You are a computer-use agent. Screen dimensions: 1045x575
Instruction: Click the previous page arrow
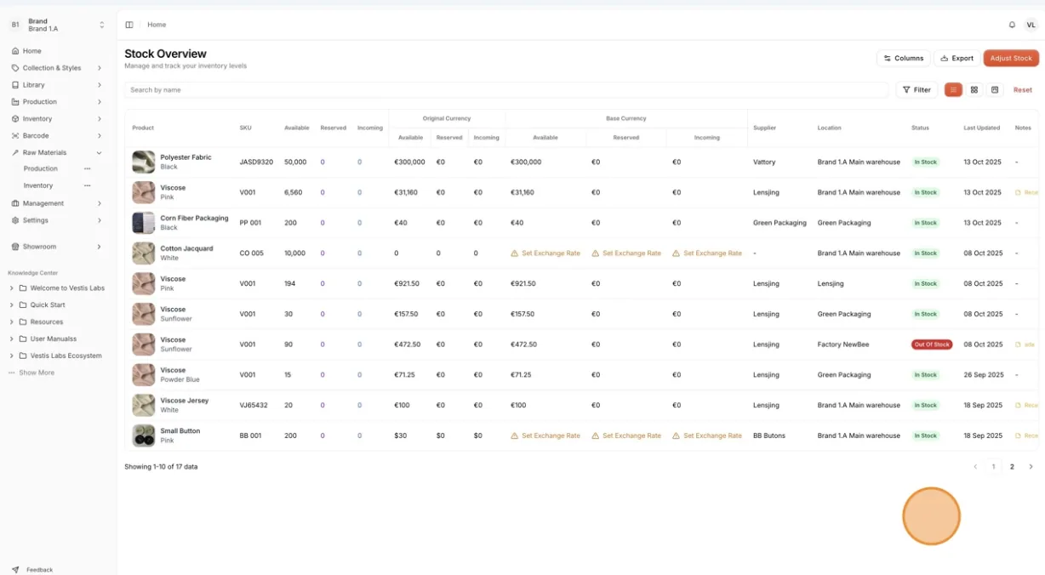[975, 467]
